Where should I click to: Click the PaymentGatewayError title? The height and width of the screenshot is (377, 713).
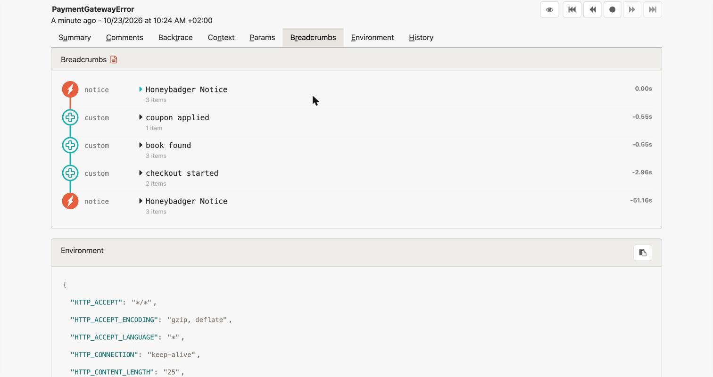click(x=93, y=9)
